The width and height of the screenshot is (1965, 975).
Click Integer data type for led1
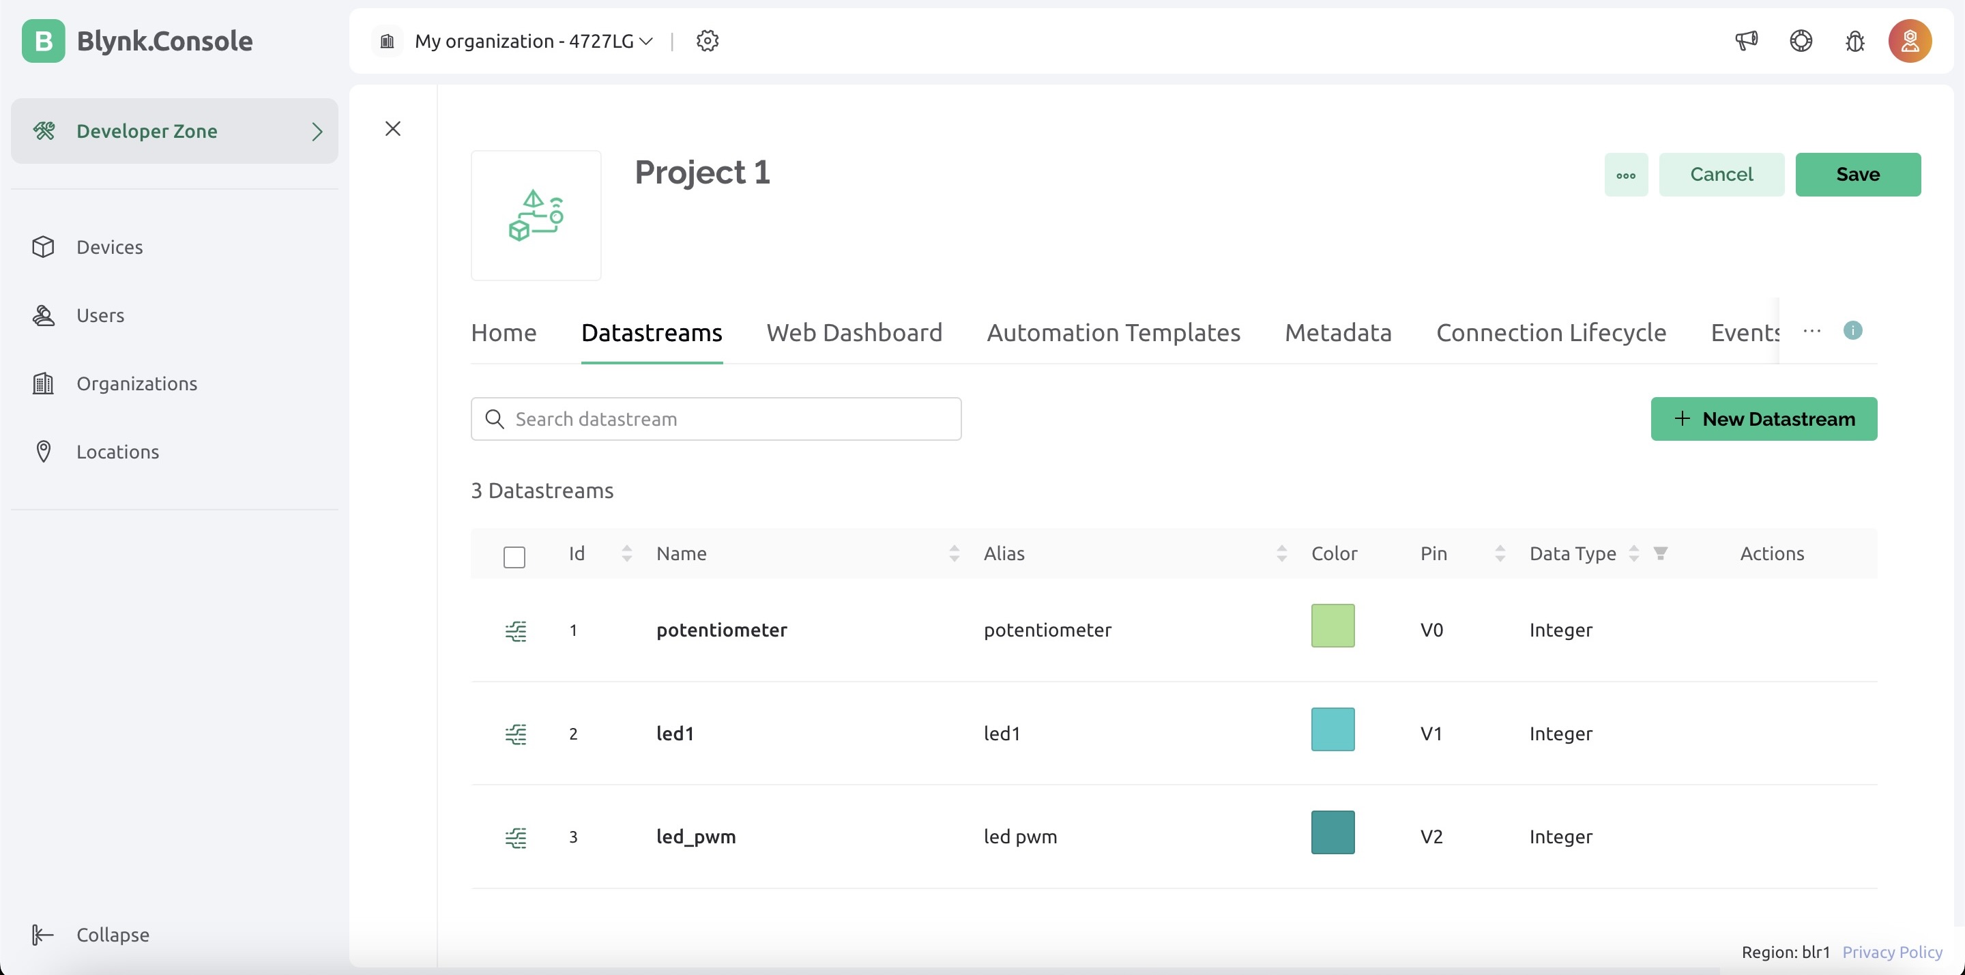tap(1560, 733)
